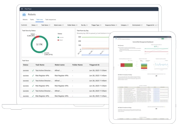Viewport: 178px width, 124px height.
Task: Click the checkmark in the first Risk Register APIs row
Action: pos(33,76)
